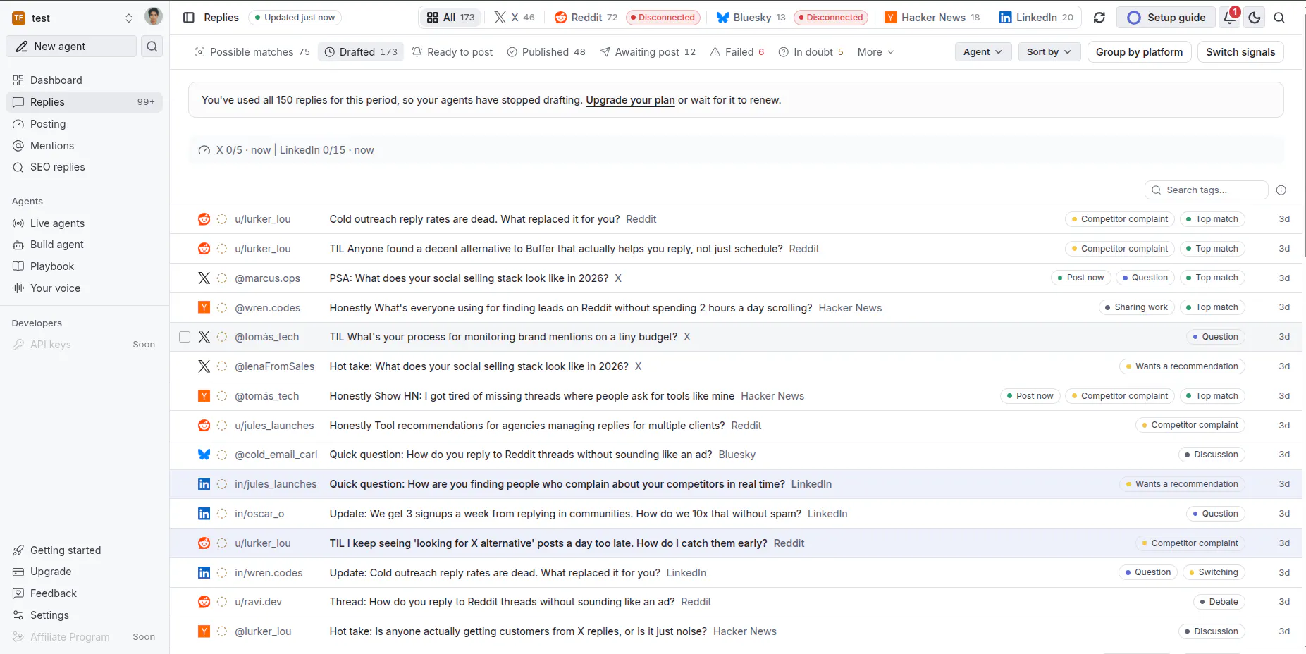This screenshot has width=1306, height=654.
Task: Toggle the sidebar panel icon
Action: (188, 18)
